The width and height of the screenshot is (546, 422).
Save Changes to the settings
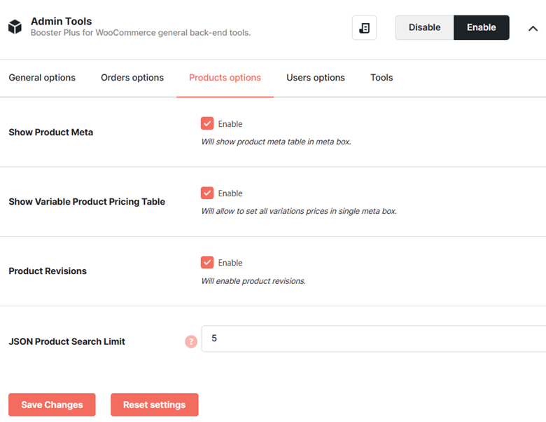coord(52,404)
